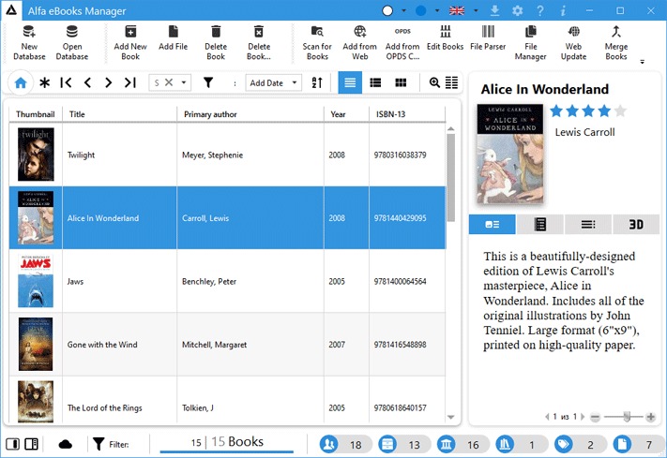
Task: Click the status bar Filter funnel
Action: click(x=99, y=444)
